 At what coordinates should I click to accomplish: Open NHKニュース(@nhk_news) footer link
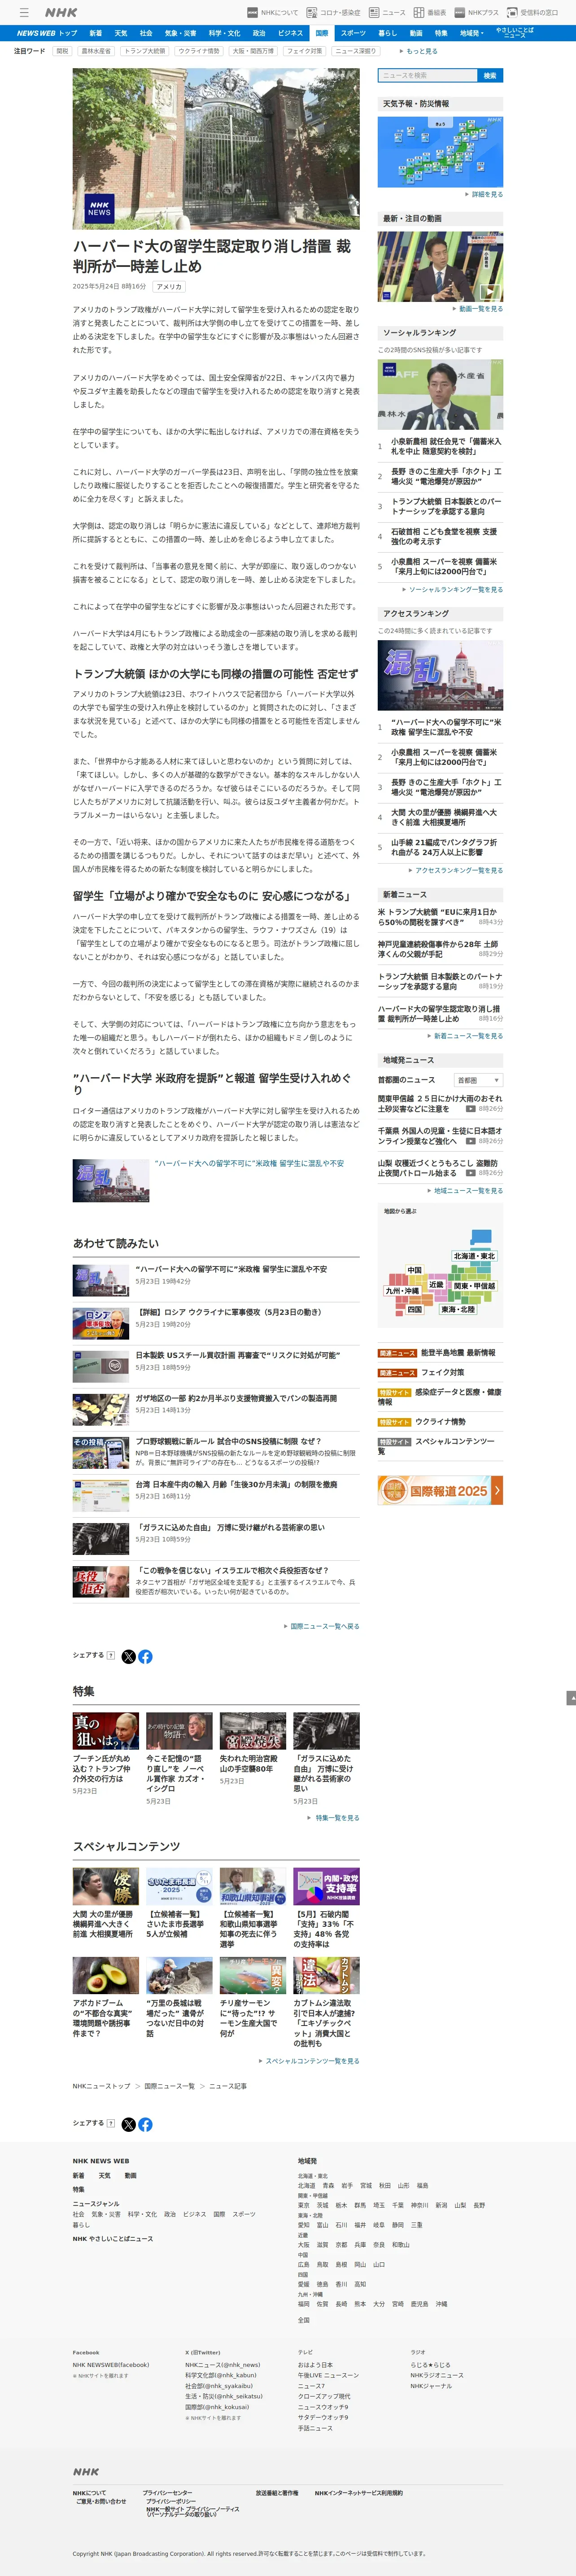tap(222, 2365)
